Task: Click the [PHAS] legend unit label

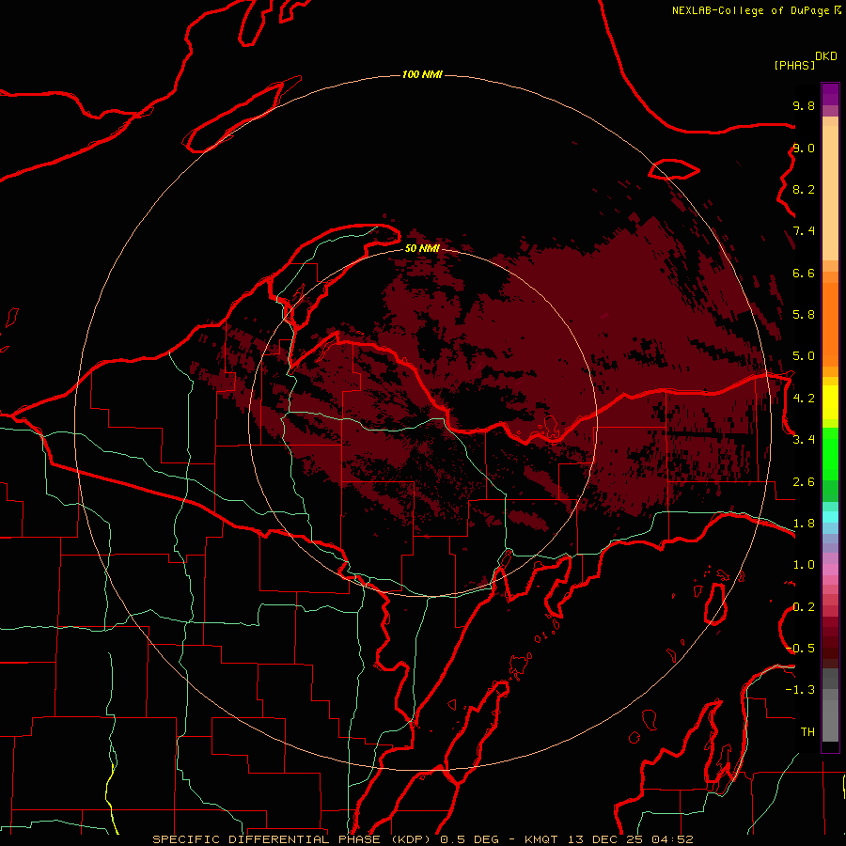Action: click(794, 66)
